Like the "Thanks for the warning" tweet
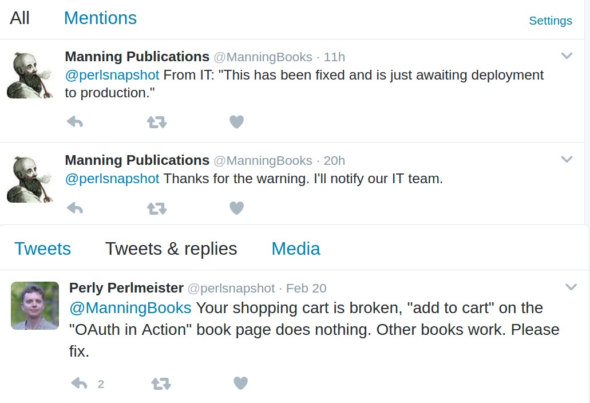590x403 pixels. [x=236, y=208]
